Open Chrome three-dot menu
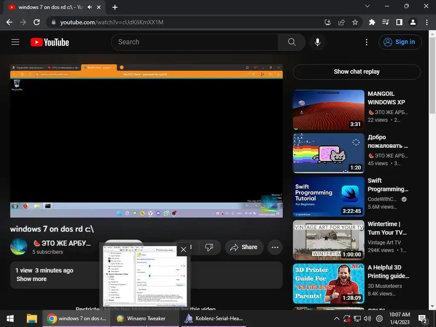Image resolution: width=436 pixels, height=327 pixels. 427,22
